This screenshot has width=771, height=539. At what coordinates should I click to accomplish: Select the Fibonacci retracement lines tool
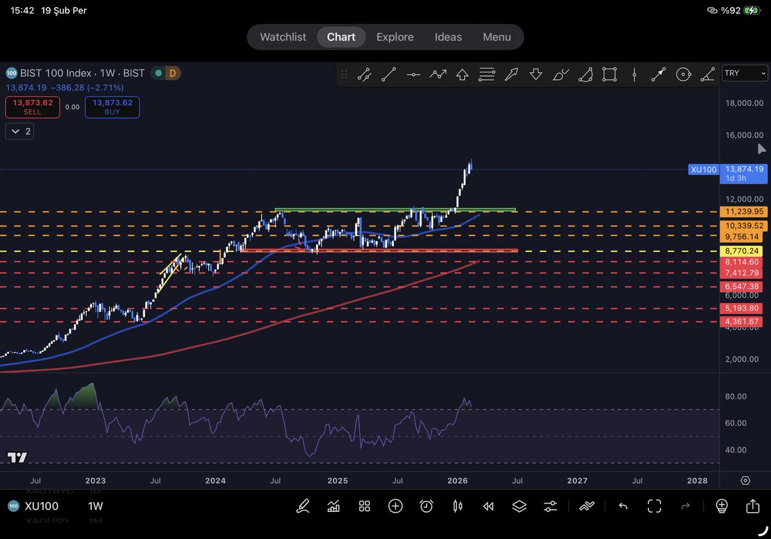pyautogui.click(x=487, y=75)
